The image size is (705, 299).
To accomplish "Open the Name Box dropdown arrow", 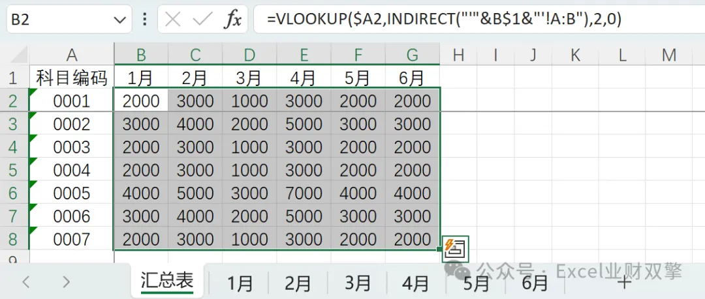I will pyautogui.click(x=119, y=20).
